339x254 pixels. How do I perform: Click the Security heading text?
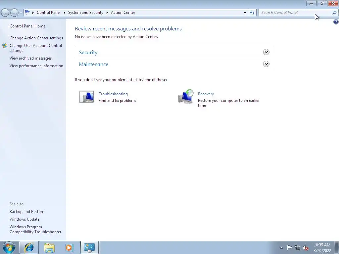(x=88, y=53)
